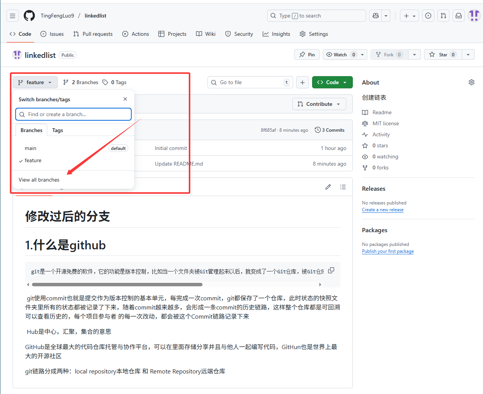The height and width of the screenshot is (394, 483).
Task: Click View all branches link
Action: pyautogui.click(x=39, y=180)
